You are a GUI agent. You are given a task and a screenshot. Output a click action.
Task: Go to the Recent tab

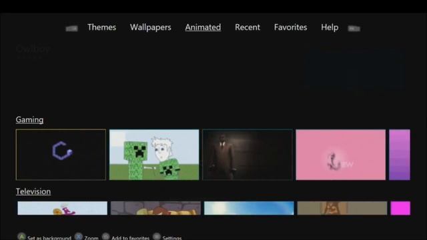click(x=248, y=27)
